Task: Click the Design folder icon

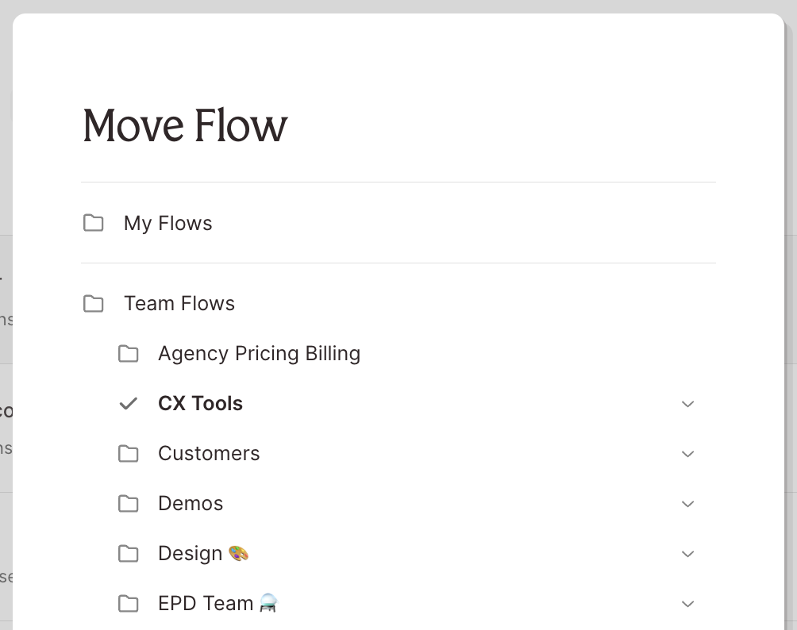Action: coord(128,553)
